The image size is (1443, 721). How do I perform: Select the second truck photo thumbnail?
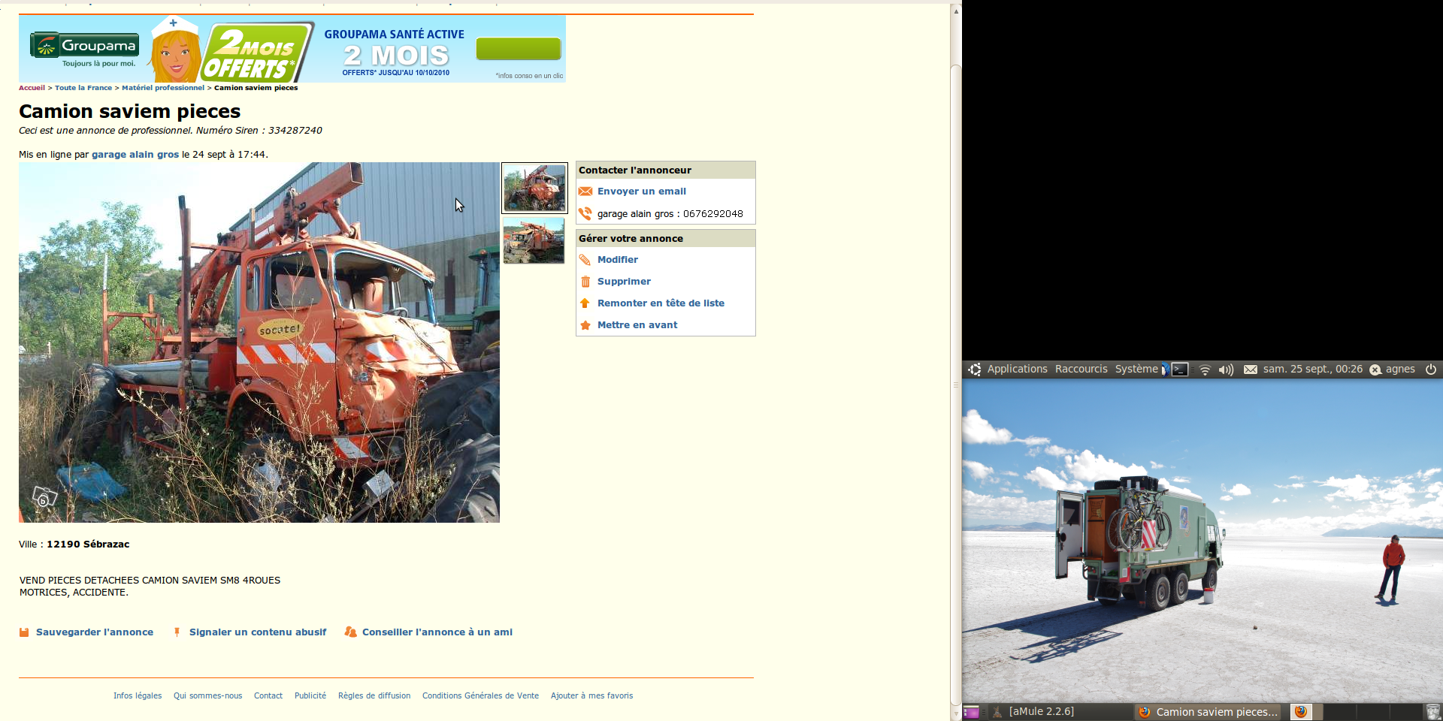pyautogui.click(x=534, y=241)
